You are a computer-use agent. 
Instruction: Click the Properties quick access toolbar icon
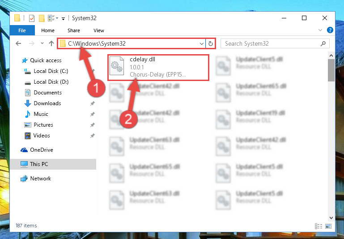click(x=32, y=18)
